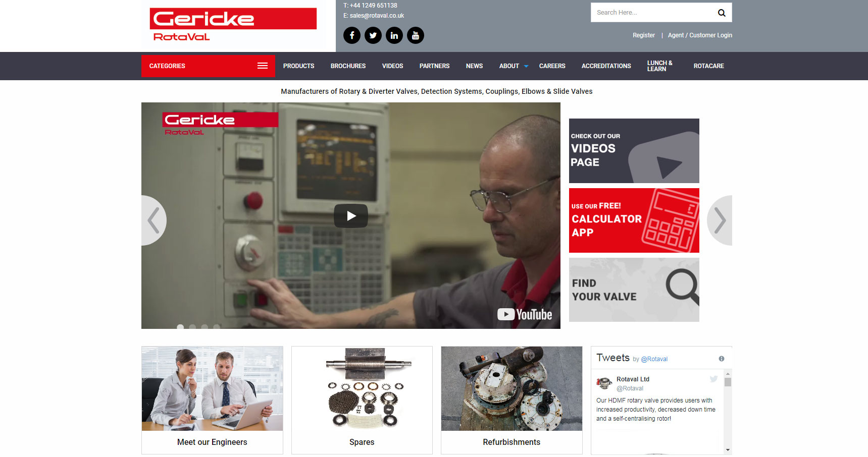Open the Twitter social icon
The width and height of the screenshot is (868, 457).
click(373, 35)
